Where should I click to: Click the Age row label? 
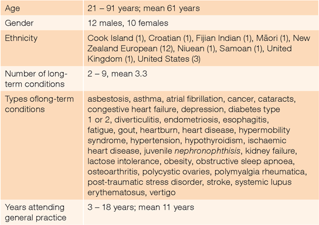point(12,9)
